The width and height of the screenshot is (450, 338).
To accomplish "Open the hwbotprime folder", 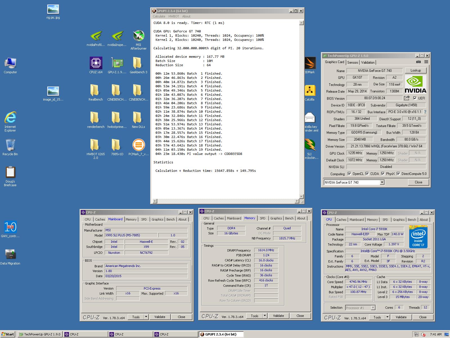I will click(x=117, y=120).
